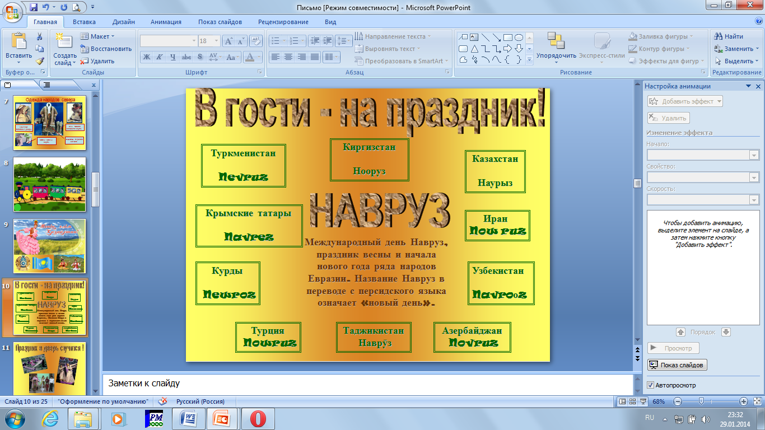Open the Вид ribbon tab
The image size is (765, 430).
(330, 22)
